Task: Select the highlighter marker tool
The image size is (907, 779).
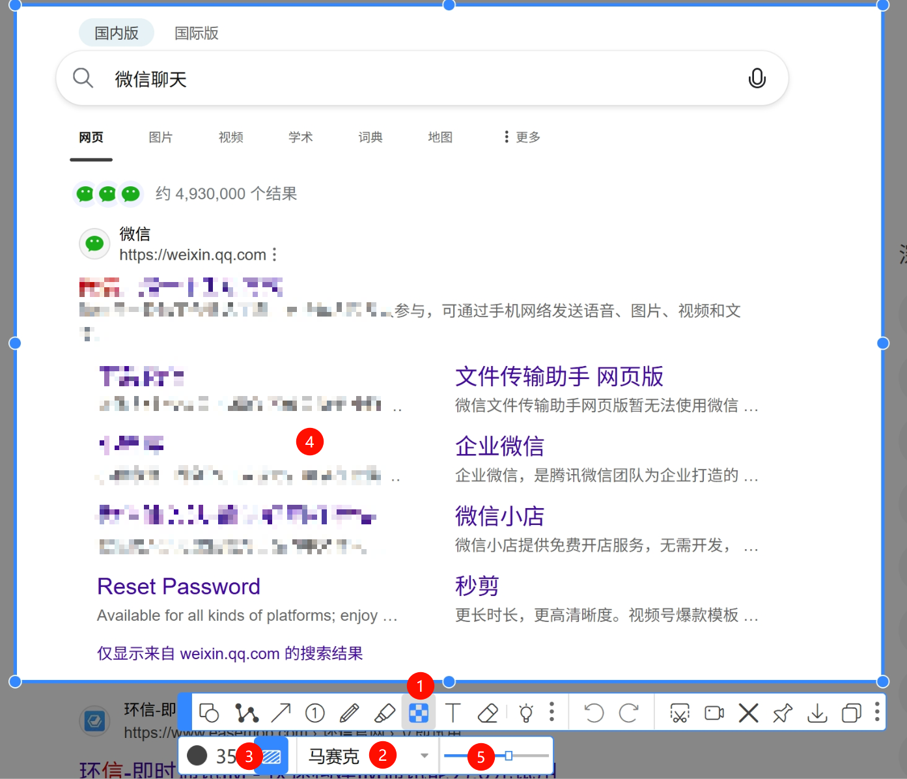Action: click(x=384, y=712)
